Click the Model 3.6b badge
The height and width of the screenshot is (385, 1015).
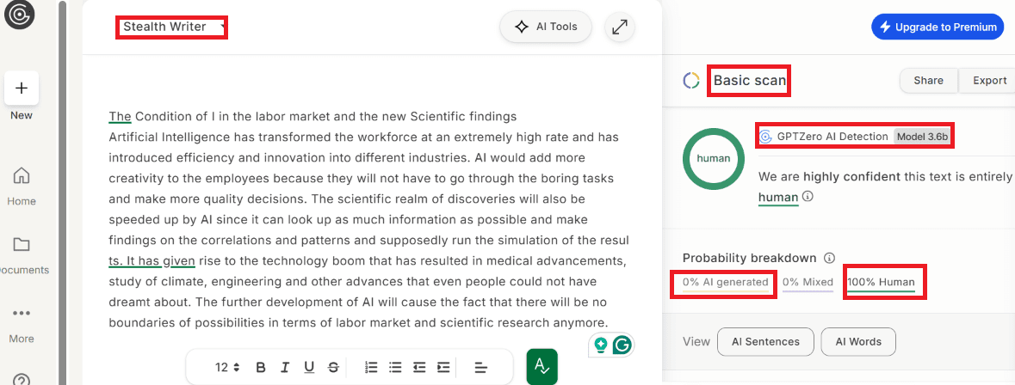(x=923, y=137)
